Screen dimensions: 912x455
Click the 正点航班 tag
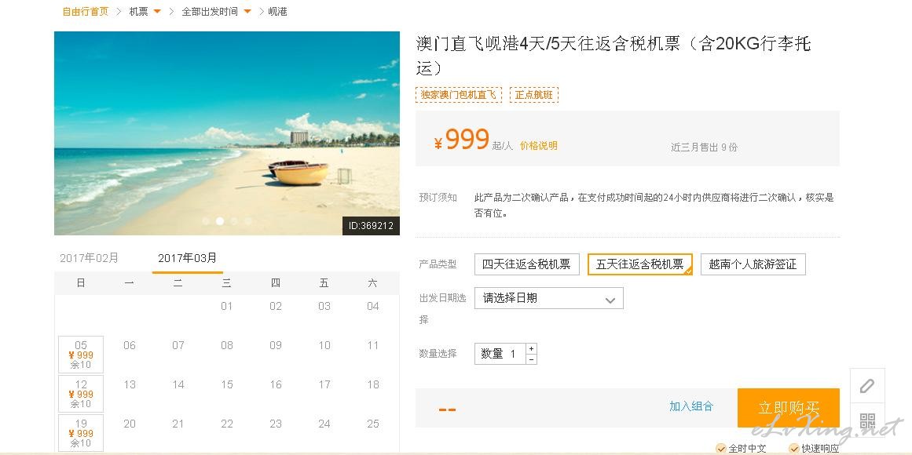click(x=534, y=95)
